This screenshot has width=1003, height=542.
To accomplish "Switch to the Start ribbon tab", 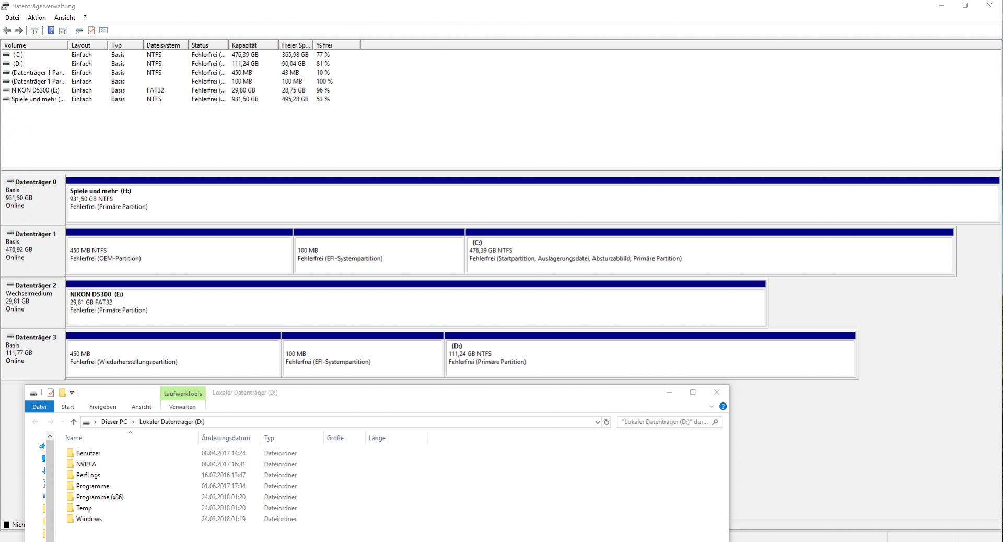I will 68,407.
